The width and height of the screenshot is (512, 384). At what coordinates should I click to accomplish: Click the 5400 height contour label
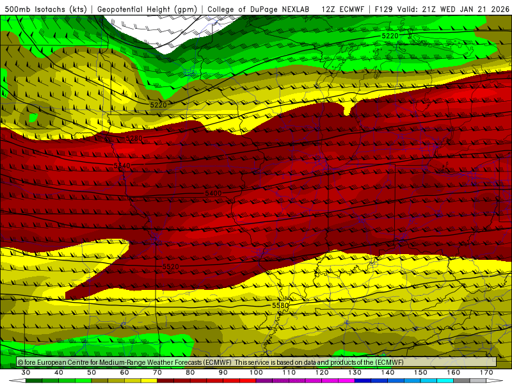pos(213,193)
